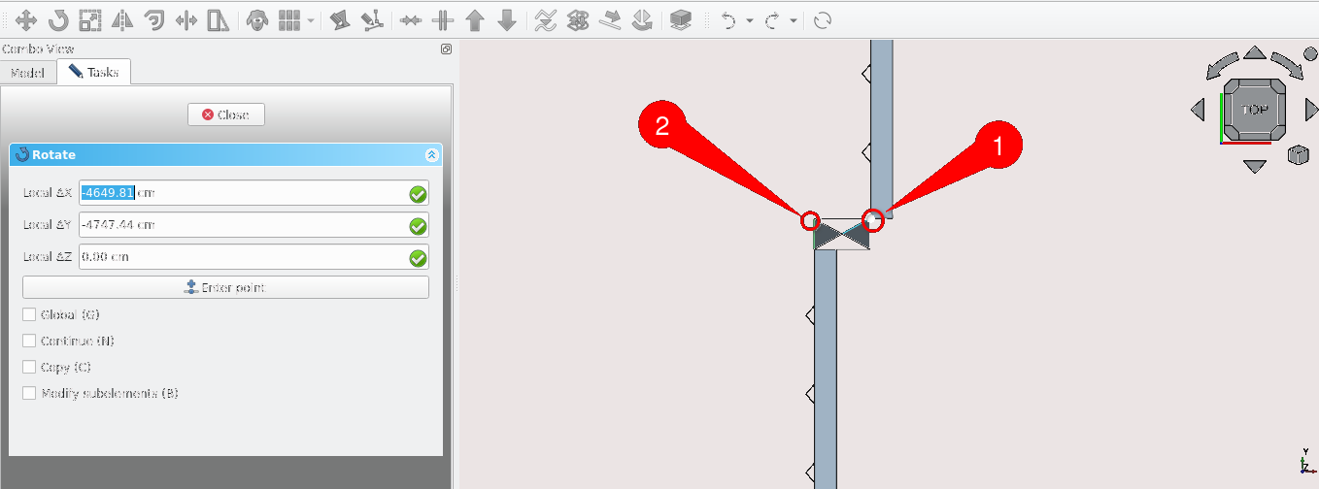The height and width of the screenshot is (489, 1319).
Task: Enable the Global (G) checkbox
Action: tap(29, 314)
